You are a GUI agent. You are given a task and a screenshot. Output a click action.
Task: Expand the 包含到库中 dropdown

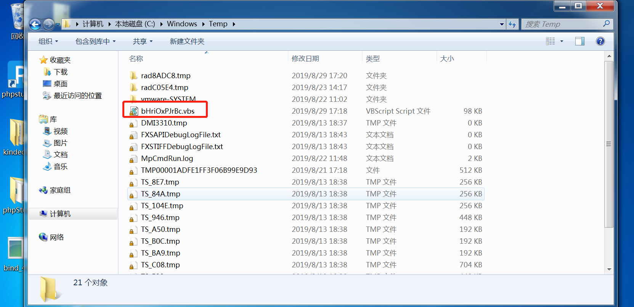95,41
